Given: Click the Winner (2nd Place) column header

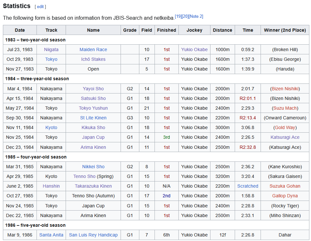Looking at the screenshot, I should point(285,30).
